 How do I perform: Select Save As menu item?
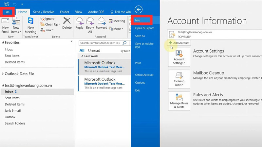(x=140, y=36)
